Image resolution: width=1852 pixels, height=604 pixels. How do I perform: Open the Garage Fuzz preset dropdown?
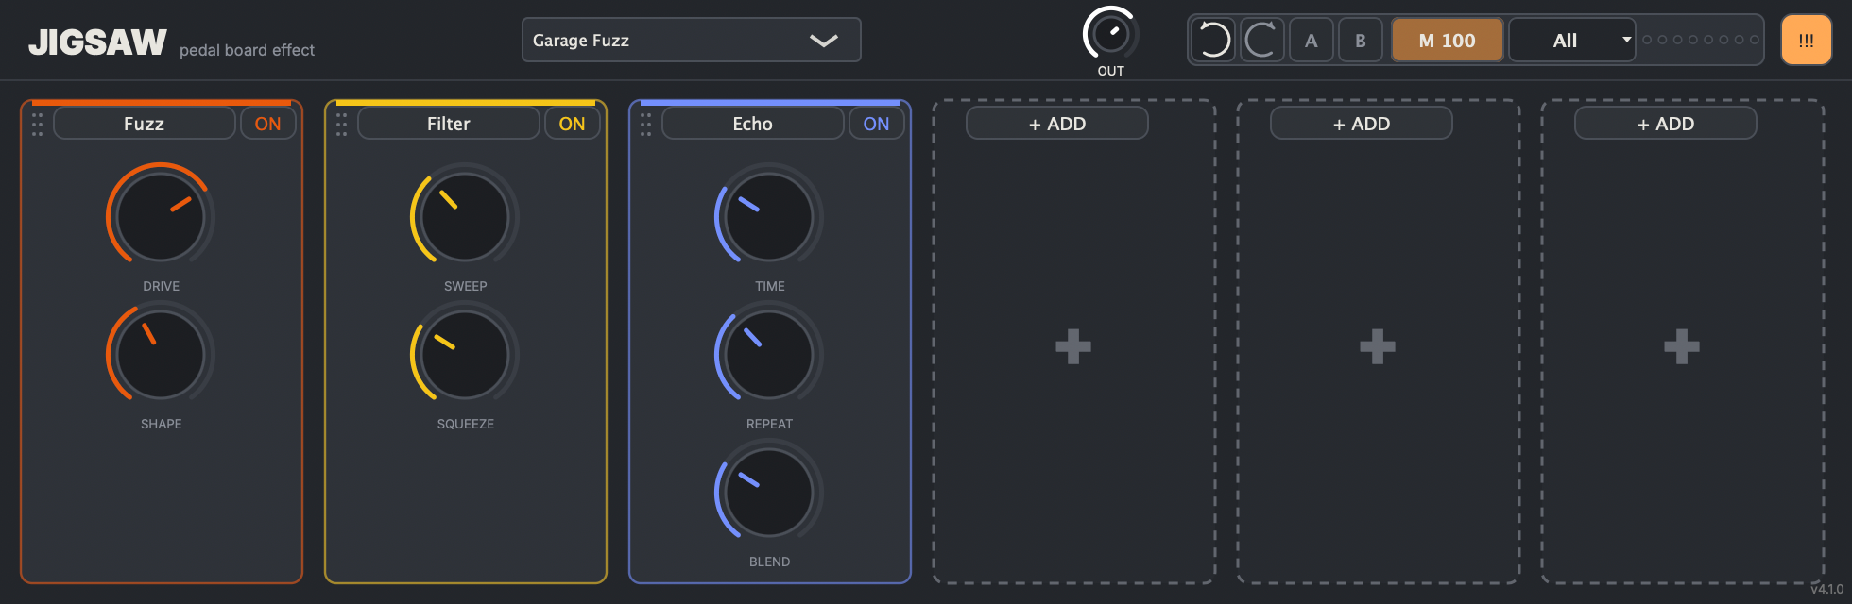coord(691,40)
